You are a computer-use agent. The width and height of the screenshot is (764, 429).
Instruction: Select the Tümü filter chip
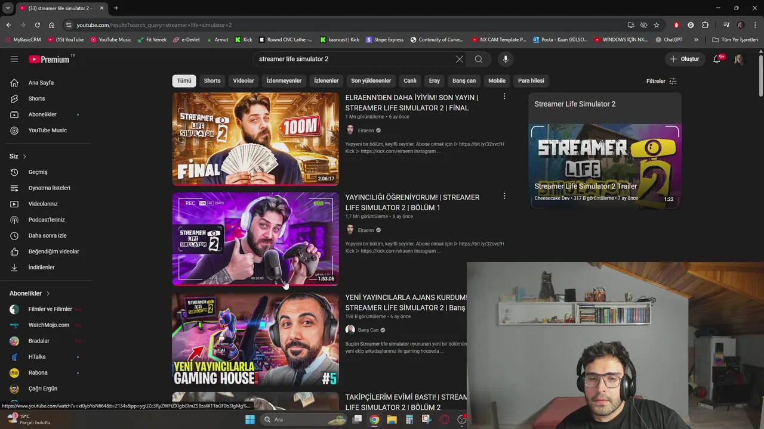184,80
